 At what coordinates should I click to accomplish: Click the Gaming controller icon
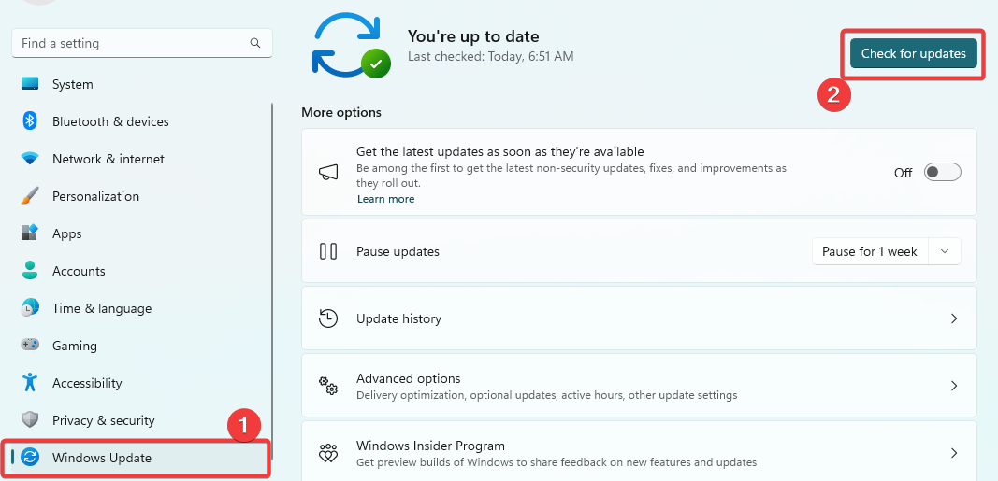point(30,345)
